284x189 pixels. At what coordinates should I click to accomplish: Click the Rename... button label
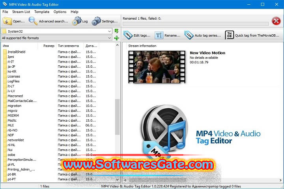point(172,35)
